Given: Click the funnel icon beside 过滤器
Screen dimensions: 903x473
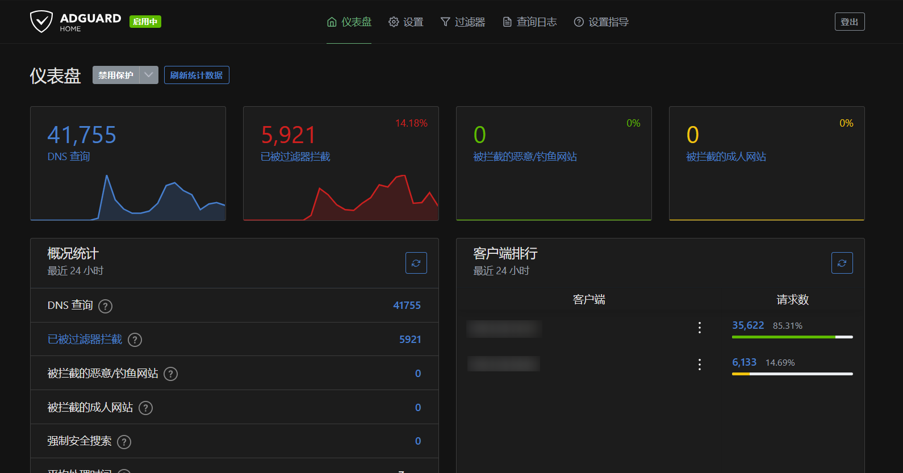Looking at the screenshot, I should point(445,22).
